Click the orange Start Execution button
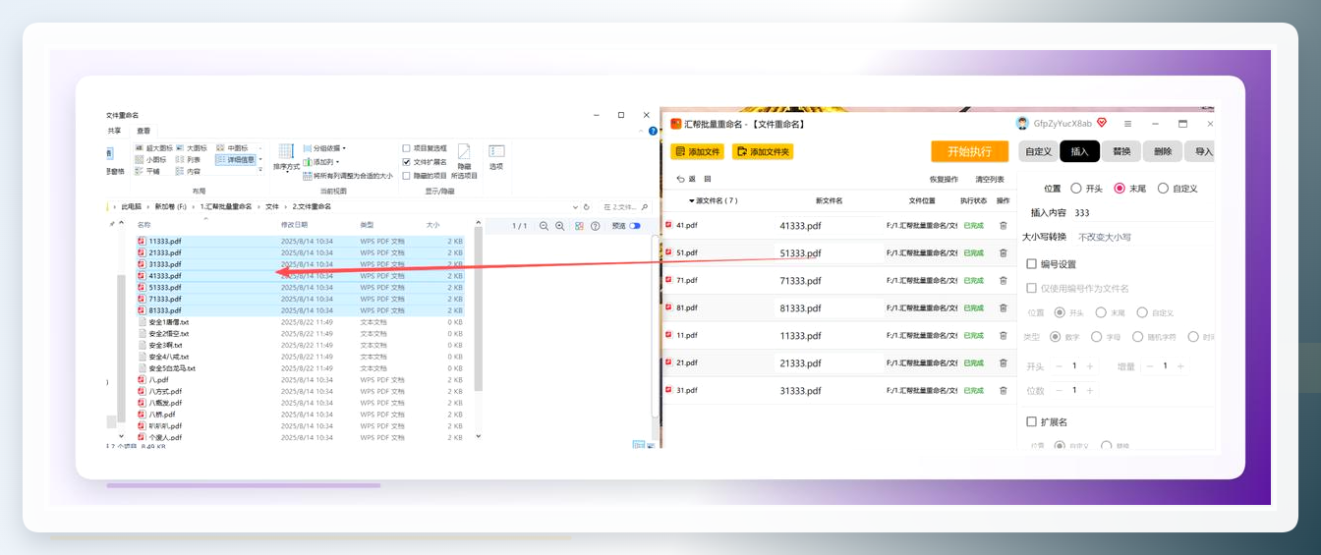The width and height of the screenshot is (1321, 555). pos(970,151)
